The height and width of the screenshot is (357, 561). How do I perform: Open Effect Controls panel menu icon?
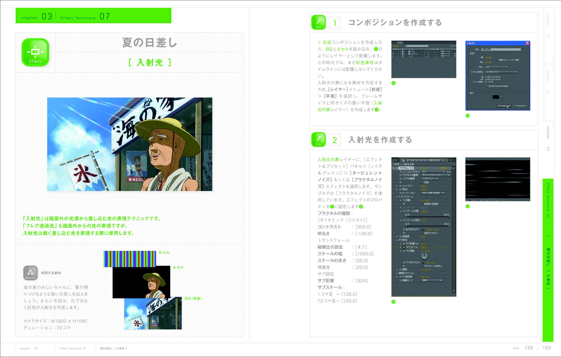pyautogui.click(x=451, y=160)
